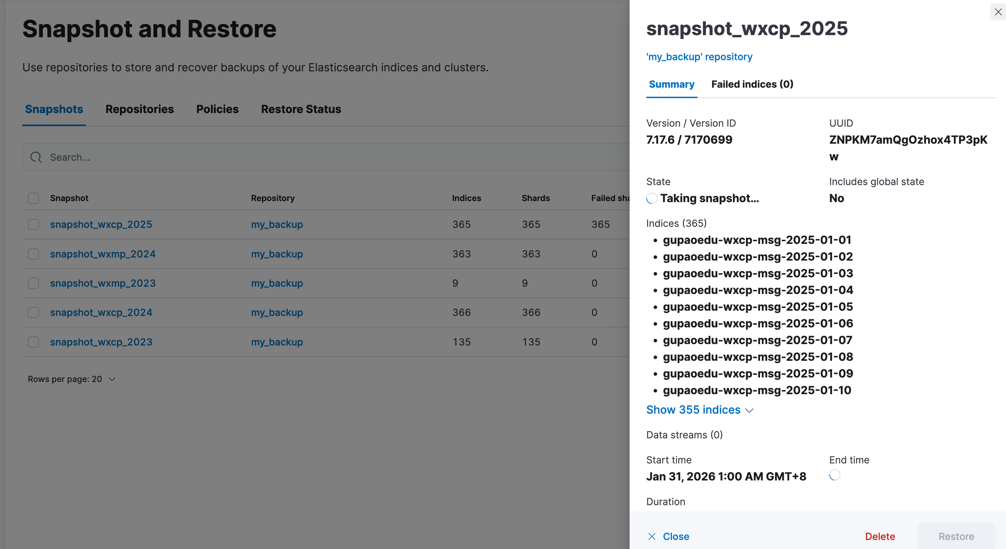
Task: Check the snapshot_wxcp_2025 row checkbox
Action: [34, 224]
